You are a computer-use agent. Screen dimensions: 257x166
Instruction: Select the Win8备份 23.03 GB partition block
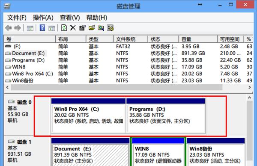216,152
